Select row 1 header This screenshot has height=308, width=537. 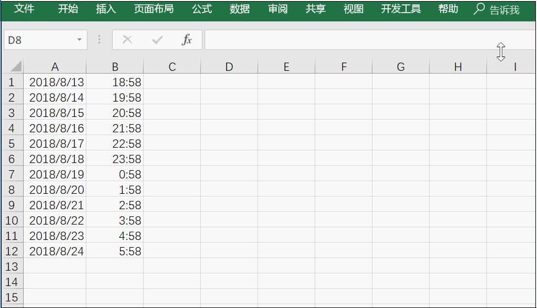(x=12, y=82)
